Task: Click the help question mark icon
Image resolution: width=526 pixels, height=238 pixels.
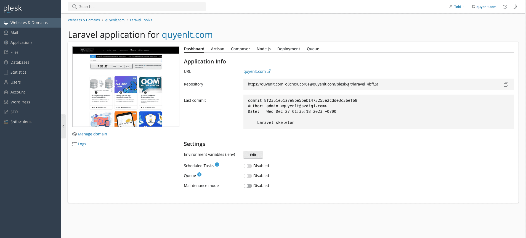Action: 505,7
